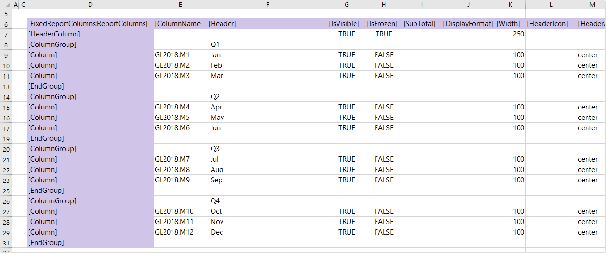The height and width of the screenshot is (254, 607).
Task: Select the [ColumnName] header cell
Action: click(x=179, y=24)
